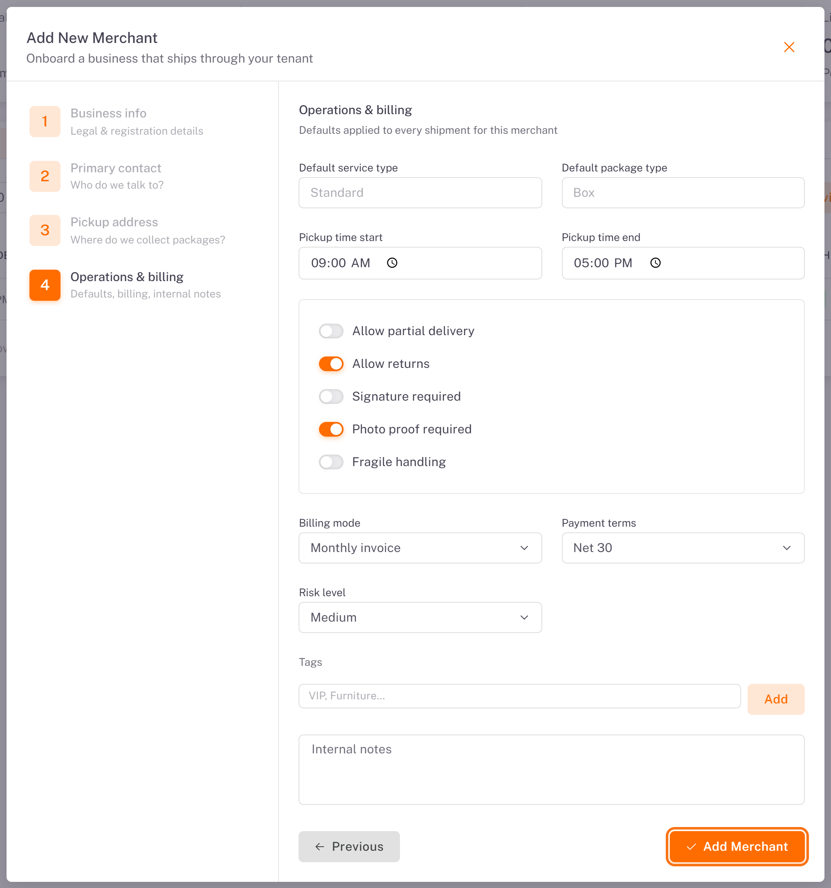Click the Tags input field
Screen dimensions: 831x888
(519, 696)
